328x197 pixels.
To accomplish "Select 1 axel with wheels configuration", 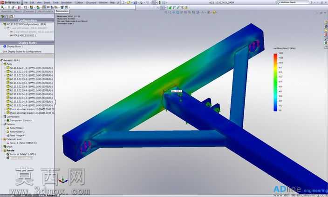I will pos(27,28).
